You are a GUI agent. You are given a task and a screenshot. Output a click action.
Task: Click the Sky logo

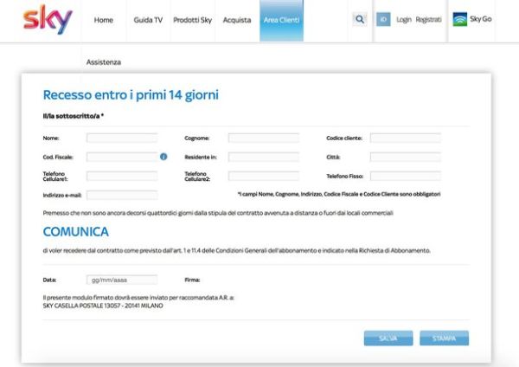(48, 18)
